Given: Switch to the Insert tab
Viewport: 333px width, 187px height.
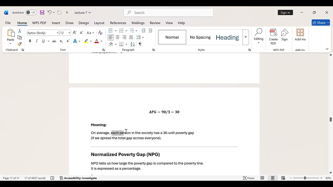Looking at the screenshot, I should (56, 23).
